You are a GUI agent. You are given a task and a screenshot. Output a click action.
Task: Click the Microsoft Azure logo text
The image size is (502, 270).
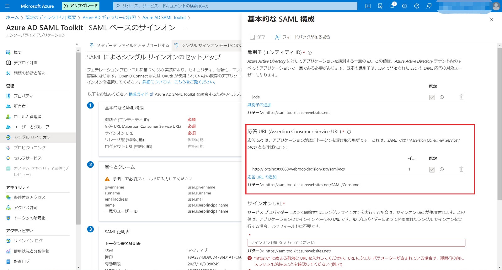37,6
